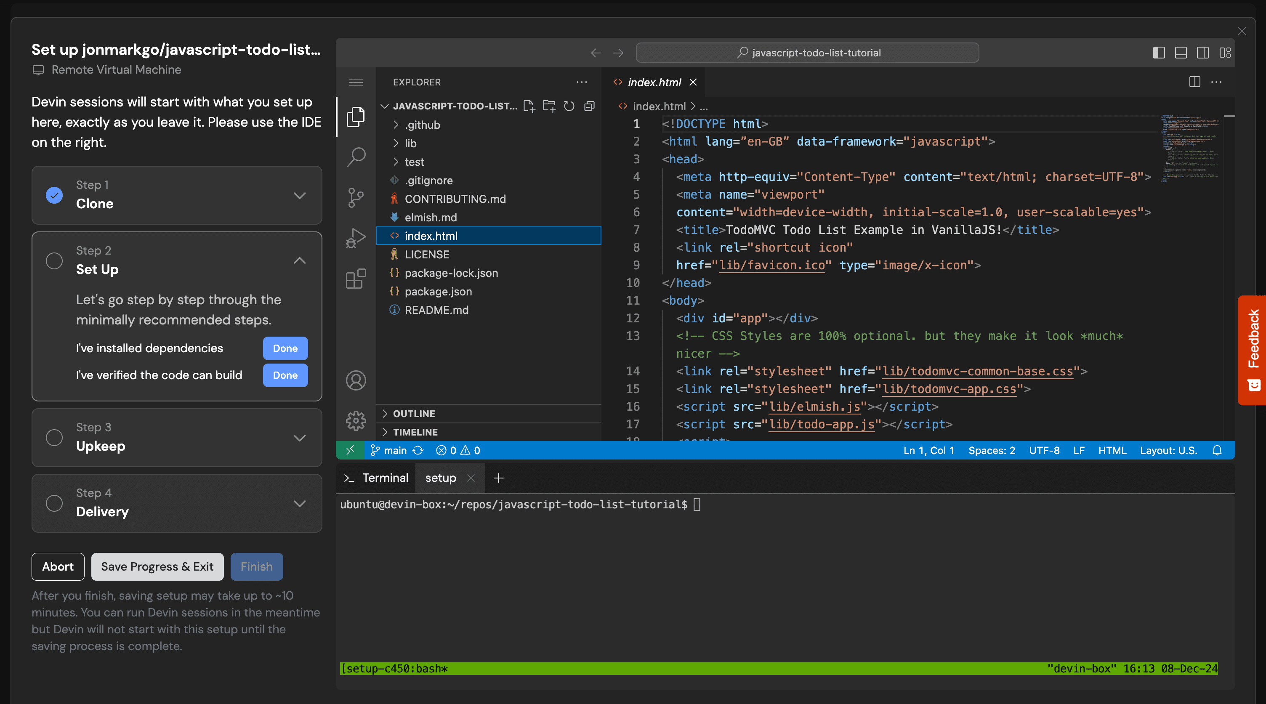The height and width of the screenshot is (704, 1266).
Task: Create a new folder in explorer
Action: tap(549, 106)
